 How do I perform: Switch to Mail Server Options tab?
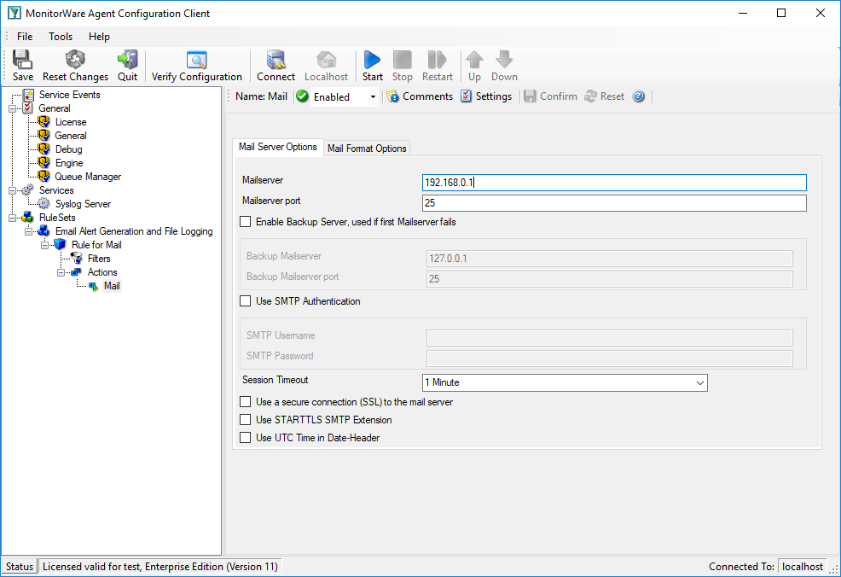tap(278, 147)
